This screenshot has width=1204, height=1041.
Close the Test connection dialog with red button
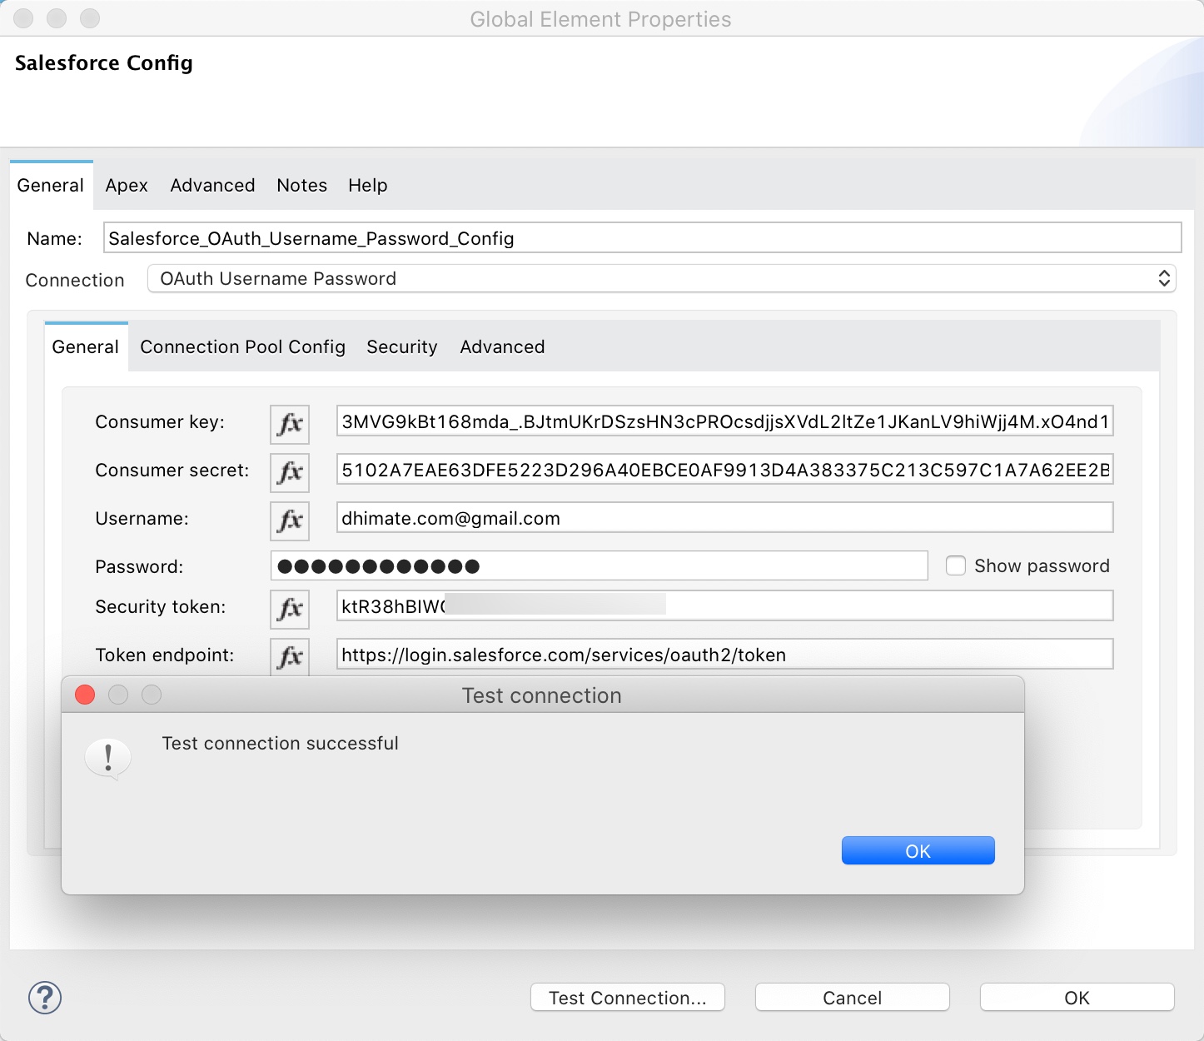85,695
